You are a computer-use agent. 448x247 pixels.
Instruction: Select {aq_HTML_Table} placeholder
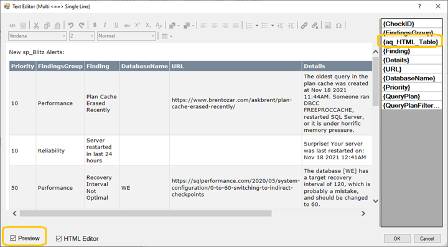pos(411,42)
